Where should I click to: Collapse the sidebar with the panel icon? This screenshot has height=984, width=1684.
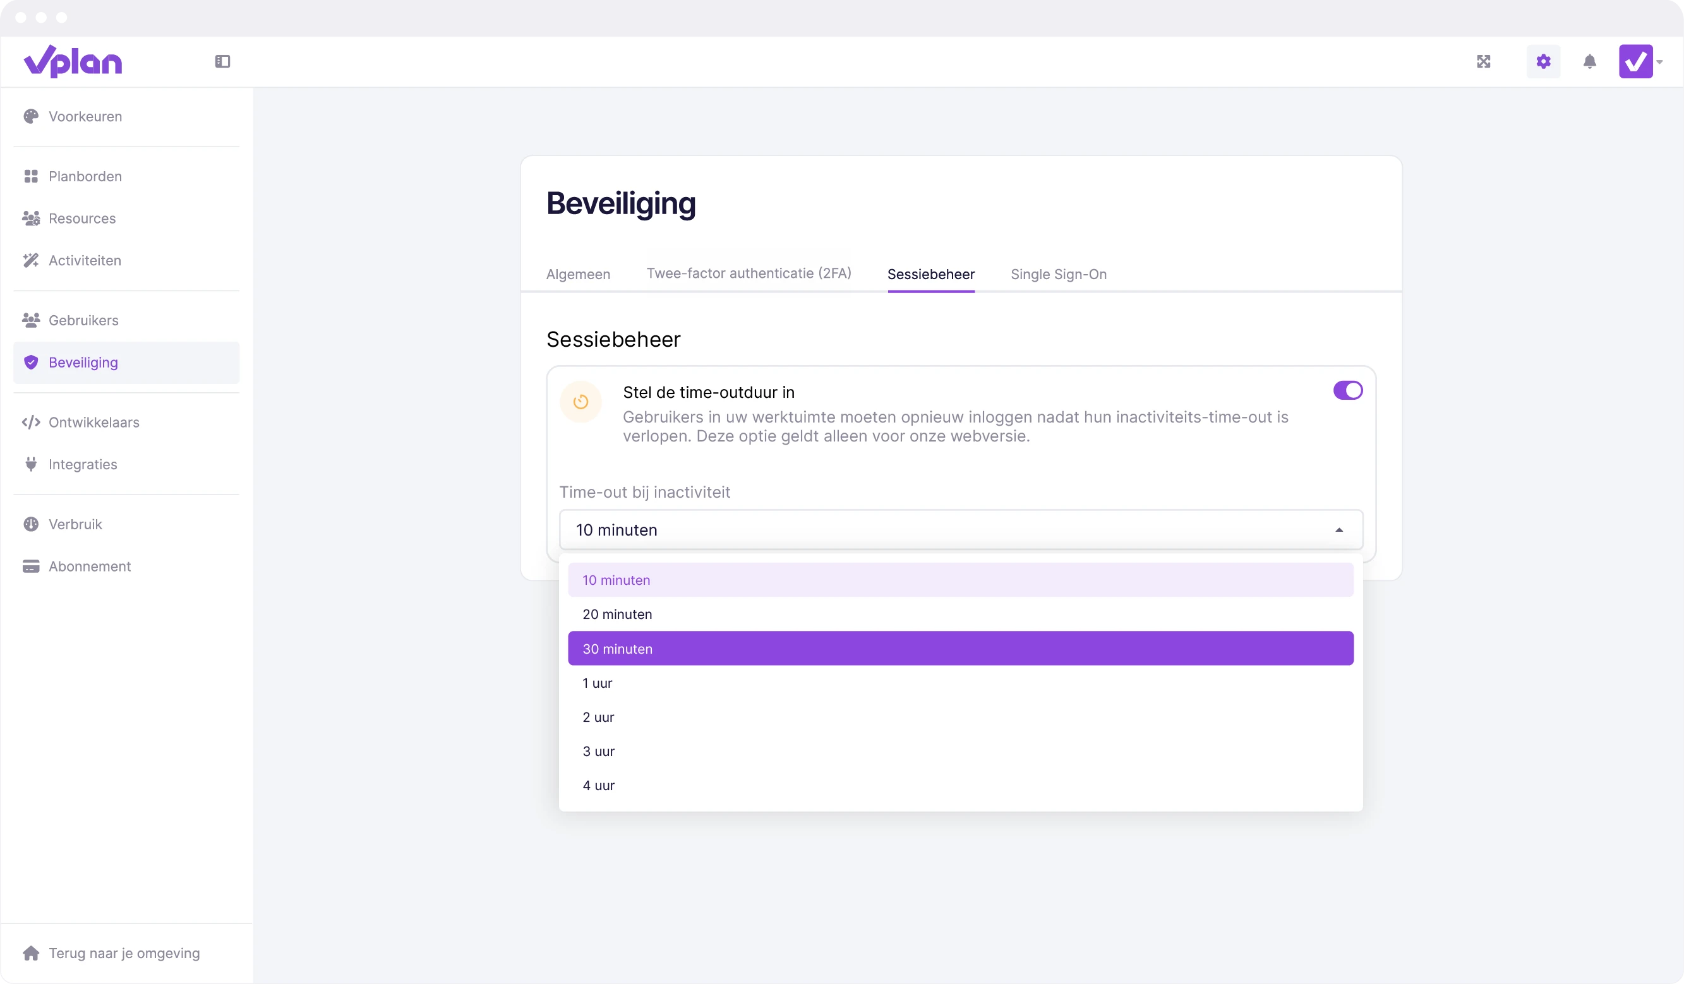[222, 61]
